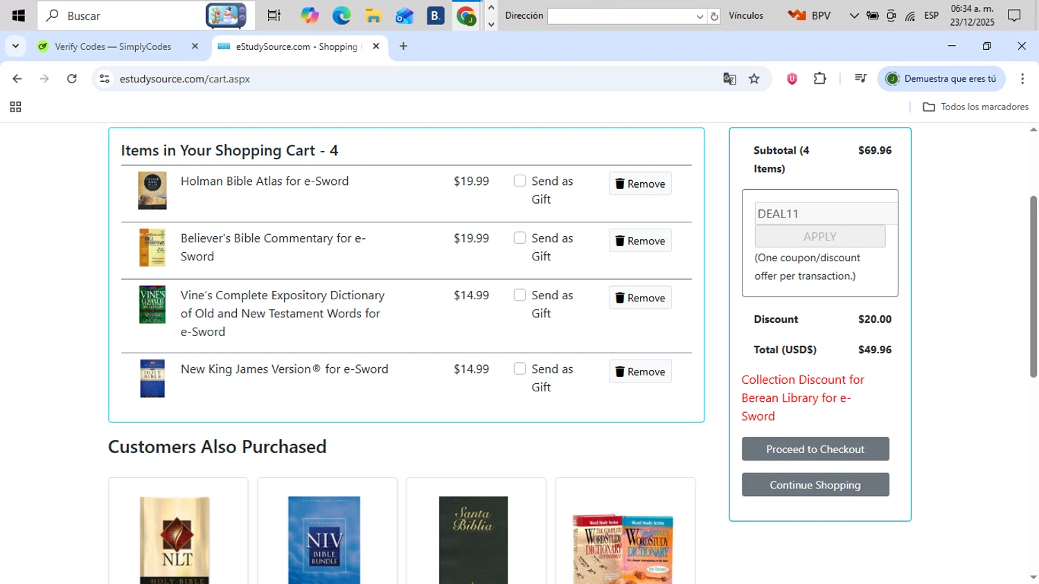Open the tab search dropdown arrow
This screenshot has height=584, width=1039.
coord(15,46)
